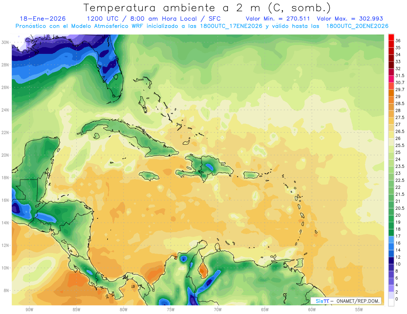The width and height of the screenshot is (407, 314).
Task: Click the '90W' longitude label
Action: (x=29, y=310)
